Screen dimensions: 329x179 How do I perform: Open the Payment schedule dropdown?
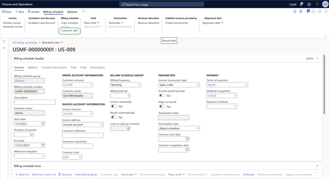pos(235,106)
